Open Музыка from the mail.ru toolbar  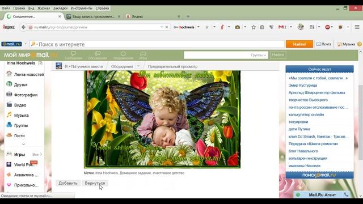pyautogui.click(x=347, y=44)
